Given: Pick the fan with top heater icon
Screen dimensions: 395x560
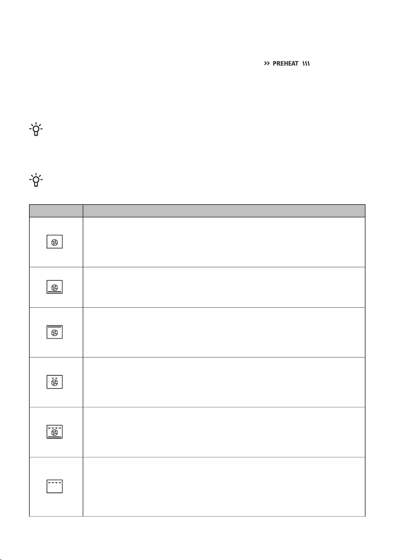Looking at the screenshot, I should click(55, 332).
